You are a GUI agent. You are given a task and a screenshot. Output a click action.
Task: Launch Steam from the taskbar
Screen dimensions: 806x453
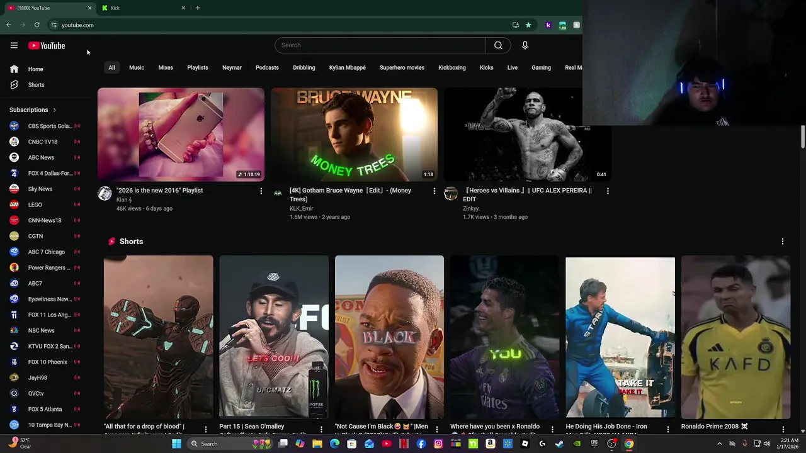(x=559, y=444)
